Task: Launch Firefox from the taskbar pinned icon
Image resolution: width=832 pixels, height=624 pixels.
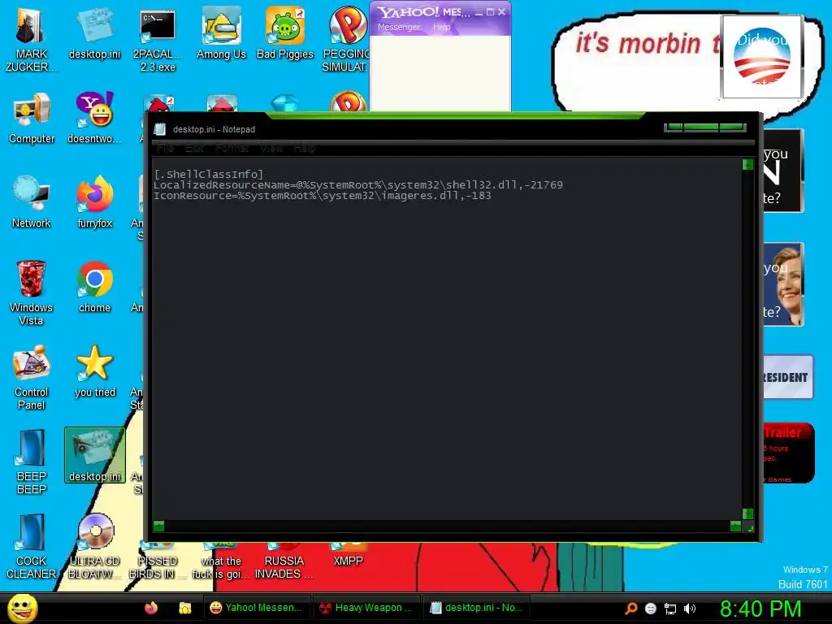Action: tap(151, 608)
